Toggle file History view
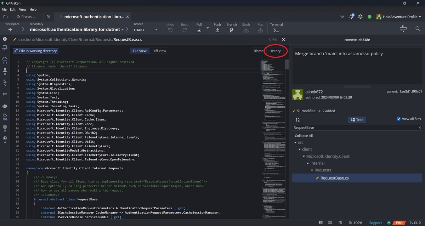 pos(275,51)
